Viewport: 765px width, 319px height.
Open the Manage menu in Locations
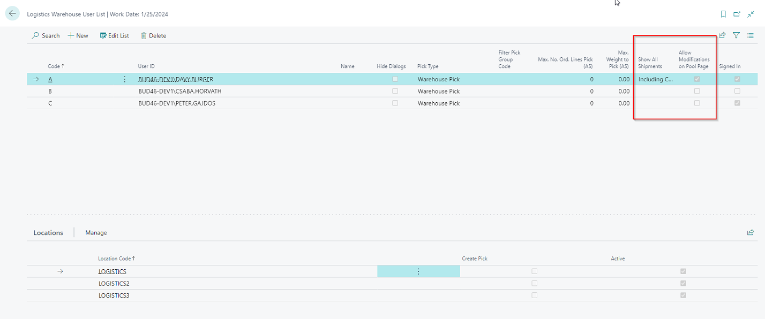(96, 233)
